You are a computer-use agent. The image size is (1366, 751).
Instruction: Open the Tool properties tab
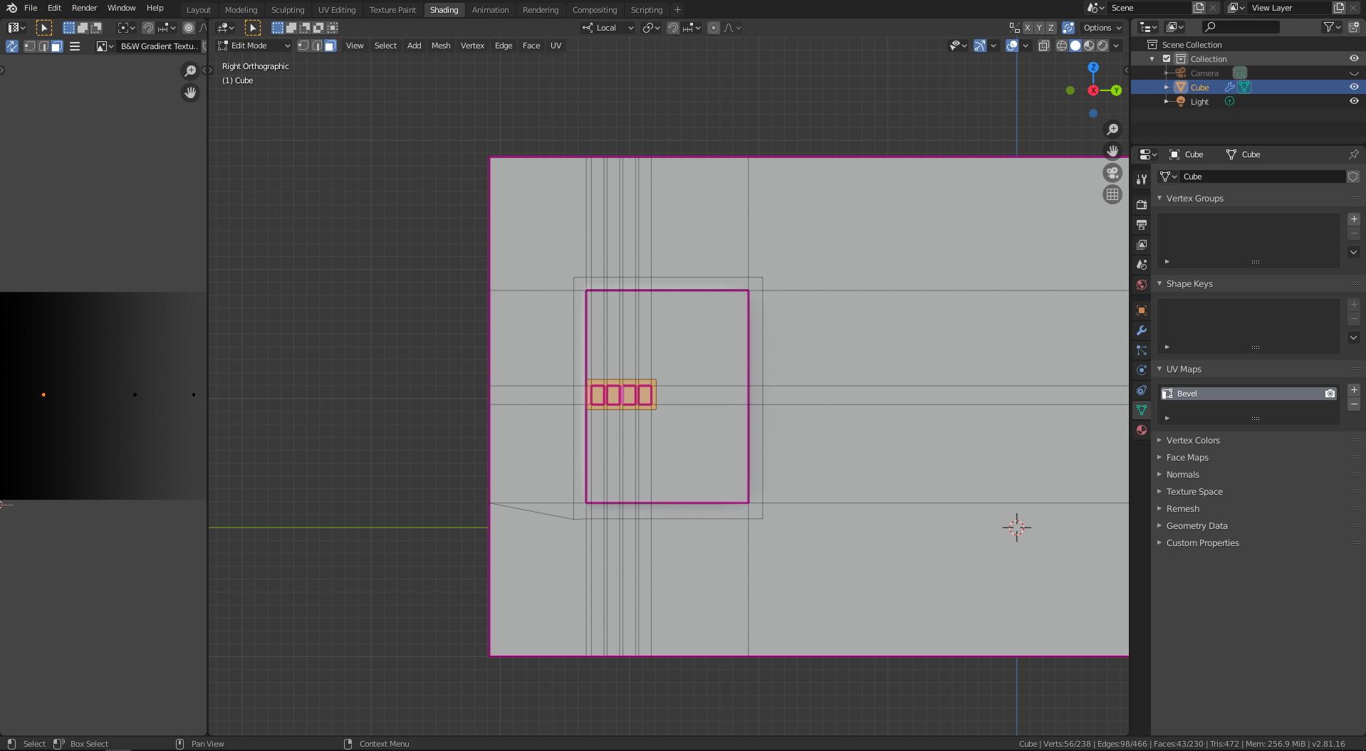1142,179
